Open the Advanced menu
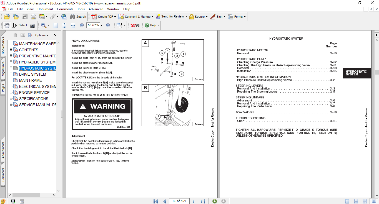Image resolution: width=379 pixels, height=204 pixels. point(96,9)
